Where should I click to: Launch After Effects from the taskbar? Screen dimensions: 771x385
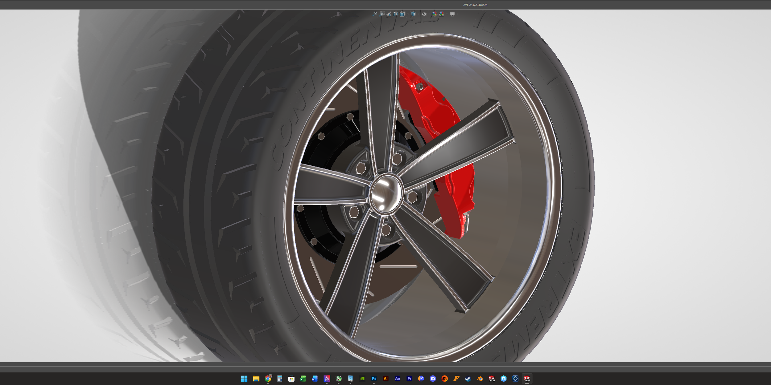click(x=398, y=379)
